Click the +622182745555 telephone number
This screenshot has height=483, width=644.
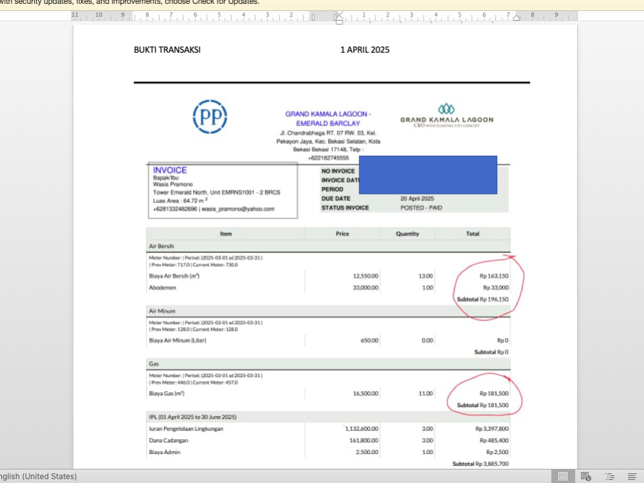[x=328, y=158]
